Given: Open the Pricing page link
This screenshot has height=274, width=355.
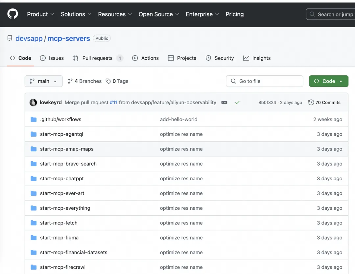Looking at the screenshot, I should pos(235,14).
